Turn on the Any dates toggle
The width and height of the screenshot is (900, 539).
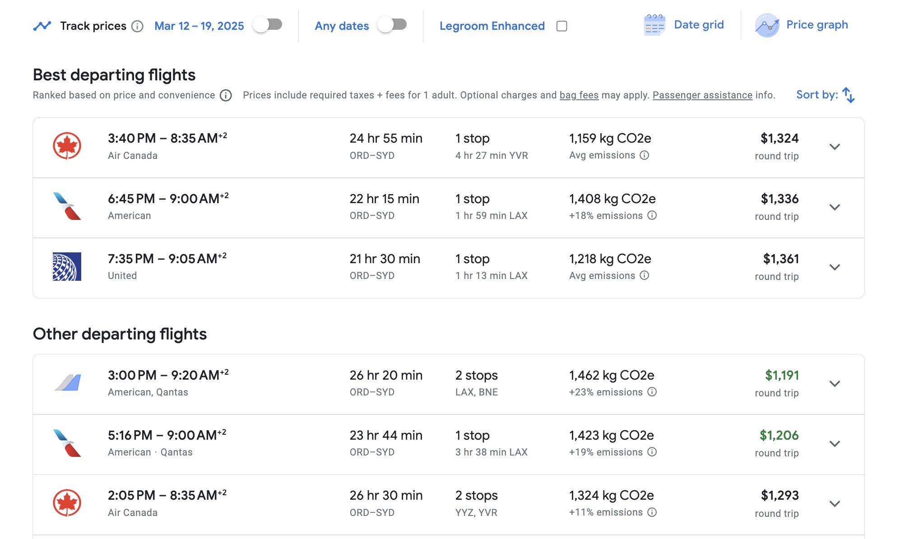coord(391,26)
